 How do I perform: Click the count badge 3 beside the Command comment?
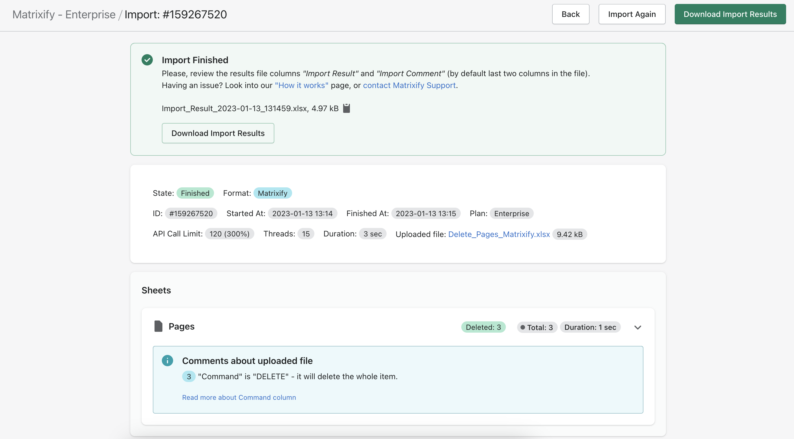pyautogui.click(x=189, y=376)
